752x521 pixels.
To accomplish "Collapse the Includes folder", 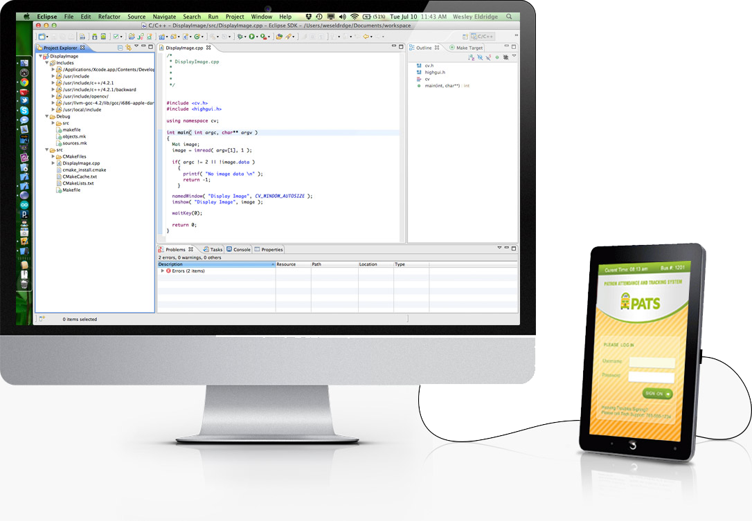I will pyautogui.click(x=47, y=63).
